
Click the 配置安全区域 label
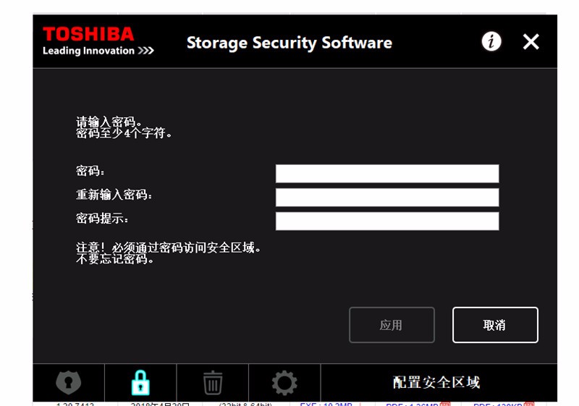point(436,382)
